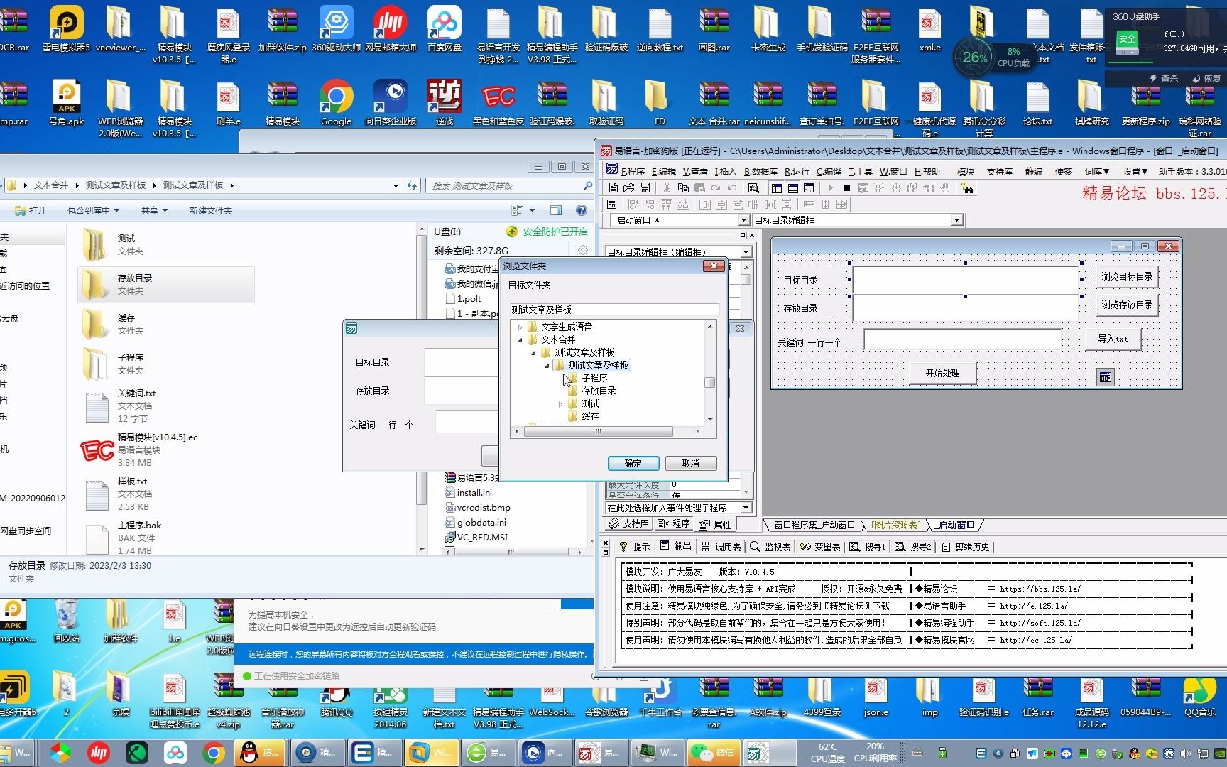The height and width of the screenshot is (767, 1227).
Task: Click the help question icon in Explorer toolbar
Action: pyautogui.click(x=582, y=210)
